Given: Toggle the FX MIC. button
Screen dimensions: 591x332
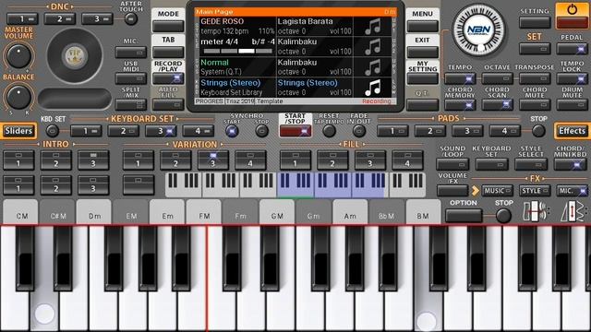Looking at the screenshot, I should point(572,191).
